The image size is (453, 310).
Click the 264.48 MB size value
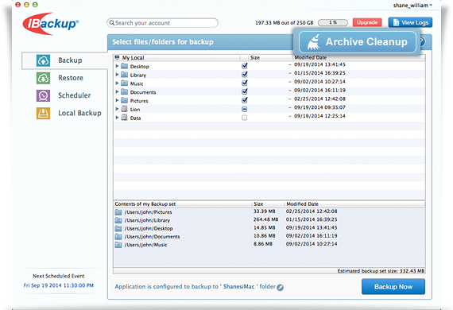[265, 219]
